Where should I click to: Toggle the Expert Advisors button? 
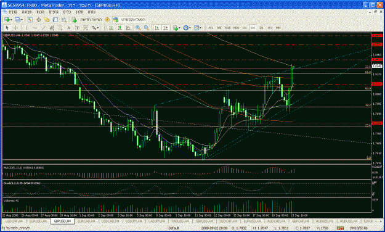(x=130, y=20)
